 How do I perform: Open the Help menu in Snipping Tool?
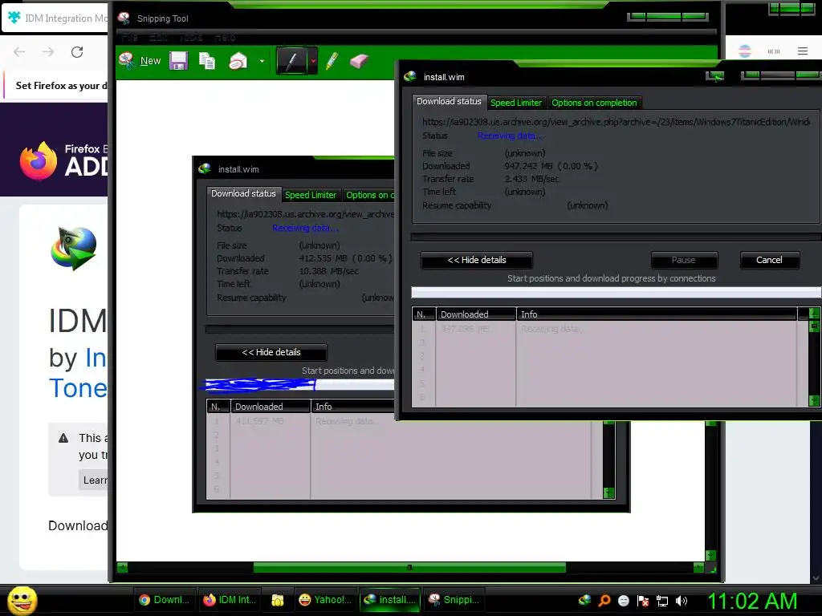[226, 37]
